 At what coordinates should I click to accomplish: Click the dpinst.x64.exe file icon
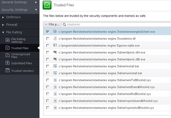(55, 52)
